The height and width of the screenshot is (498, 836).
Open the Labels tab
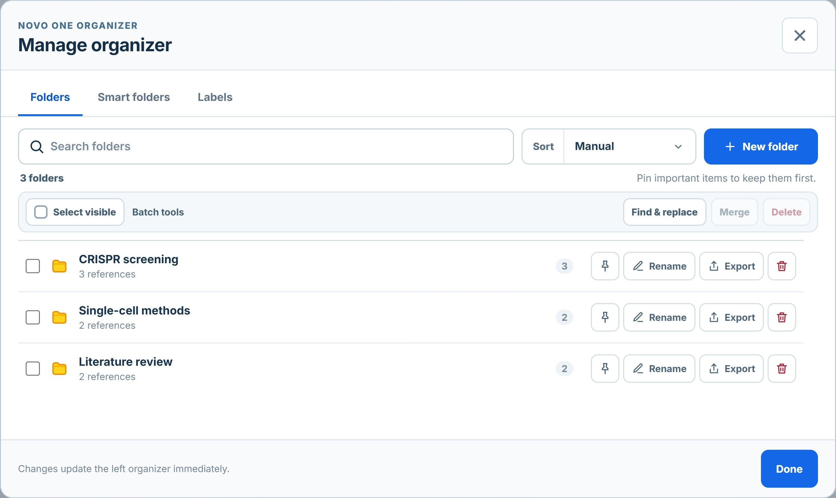pyautogui.click(x=215, y=97)
